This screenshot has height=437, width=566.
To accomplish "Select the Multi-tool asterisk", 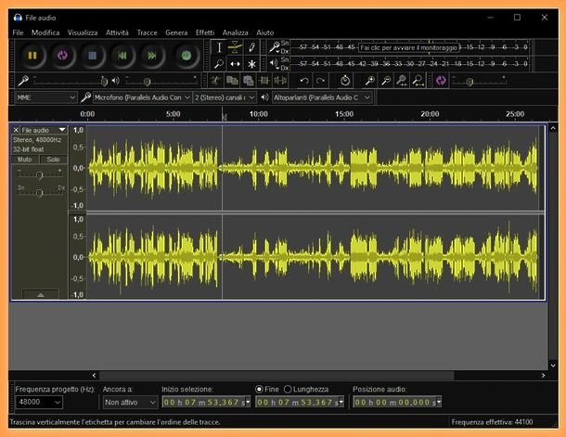I will pos(251,64).
